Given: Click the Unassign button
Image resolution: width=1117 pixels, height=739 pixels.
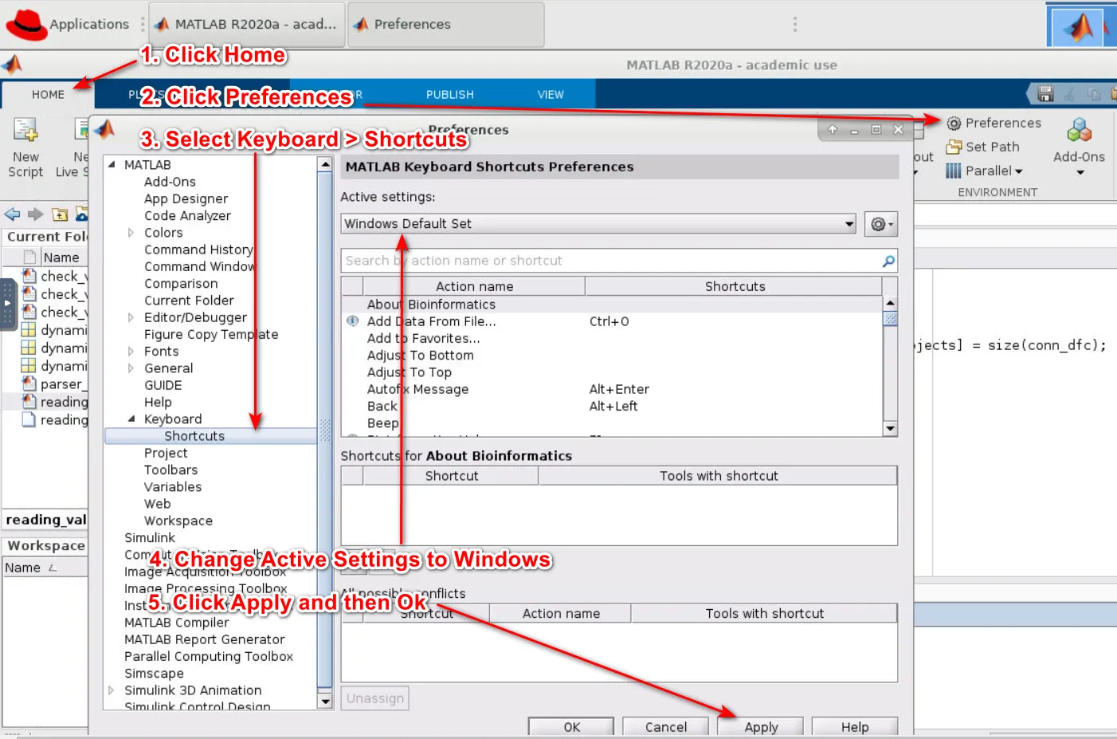Looking at the screenshot, I should 375,698.
